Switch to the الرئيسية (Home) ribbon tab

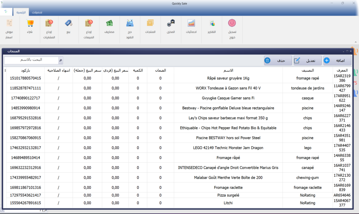(21, 12)
